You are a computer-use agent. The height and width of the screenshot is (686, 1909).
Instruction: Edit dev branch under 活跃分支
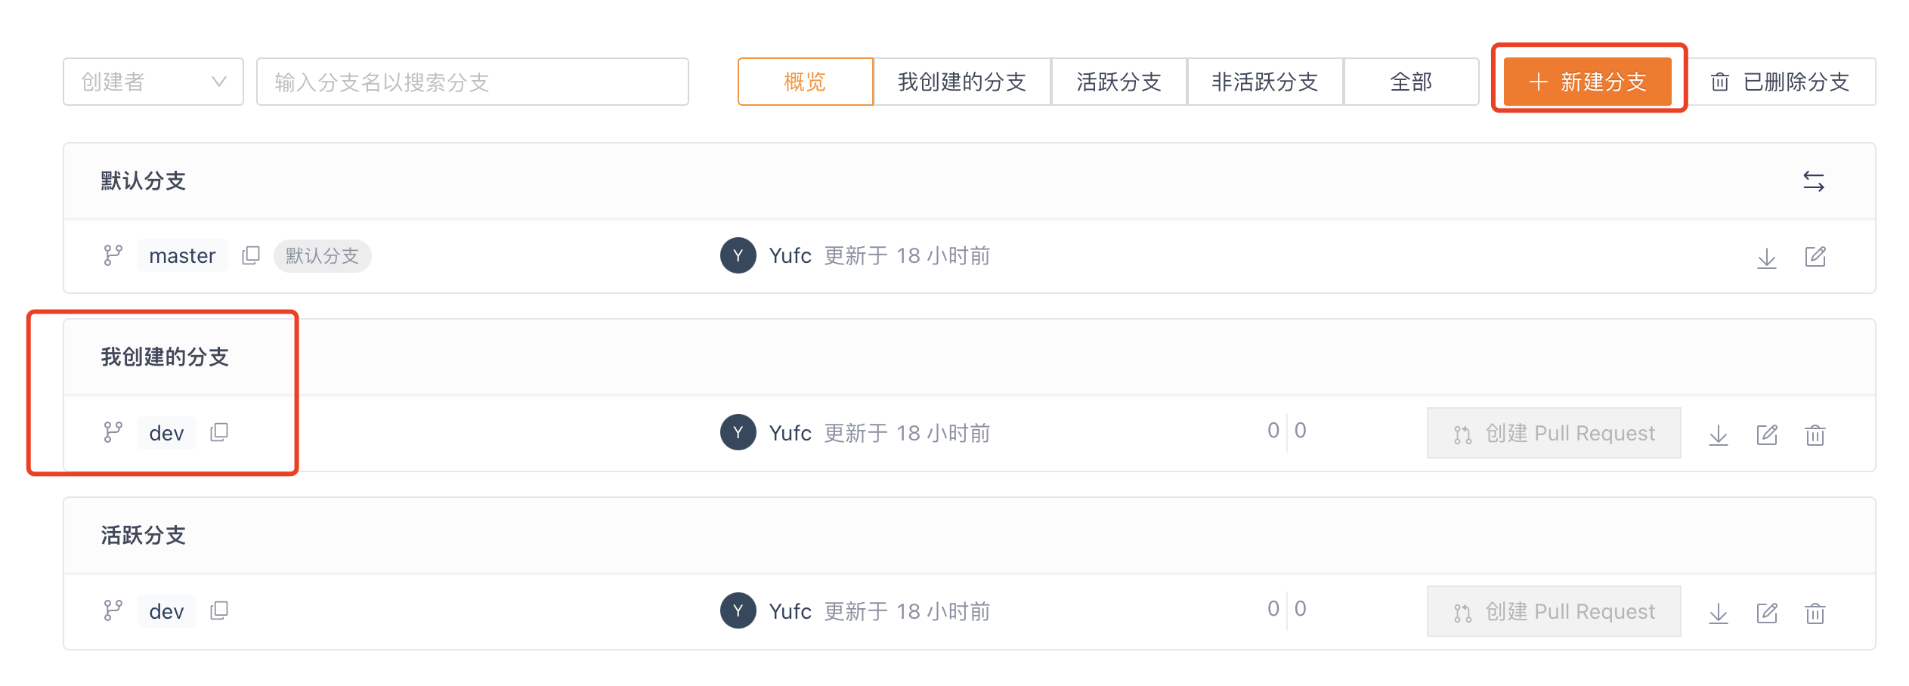click(1766, 613)
